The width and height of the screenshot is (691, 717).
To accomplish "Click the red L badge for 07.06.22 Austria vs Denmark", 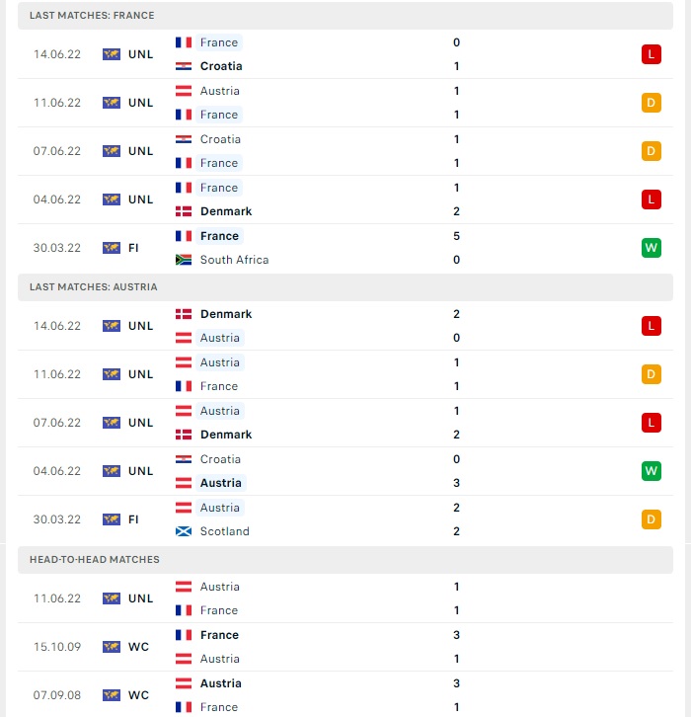I will pyautogui.click(x=651, y=423).
